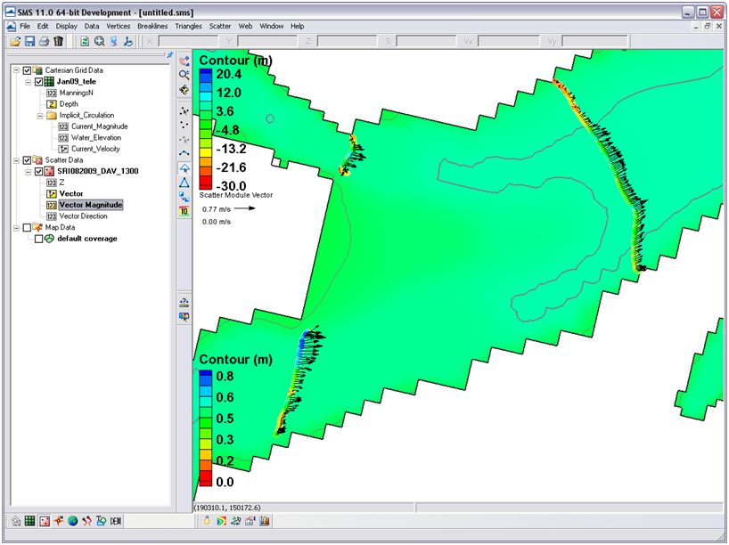This screenshot has height=545, width=729.
Task: Select the Zoom magnifier tool
Action: (184, 75)
